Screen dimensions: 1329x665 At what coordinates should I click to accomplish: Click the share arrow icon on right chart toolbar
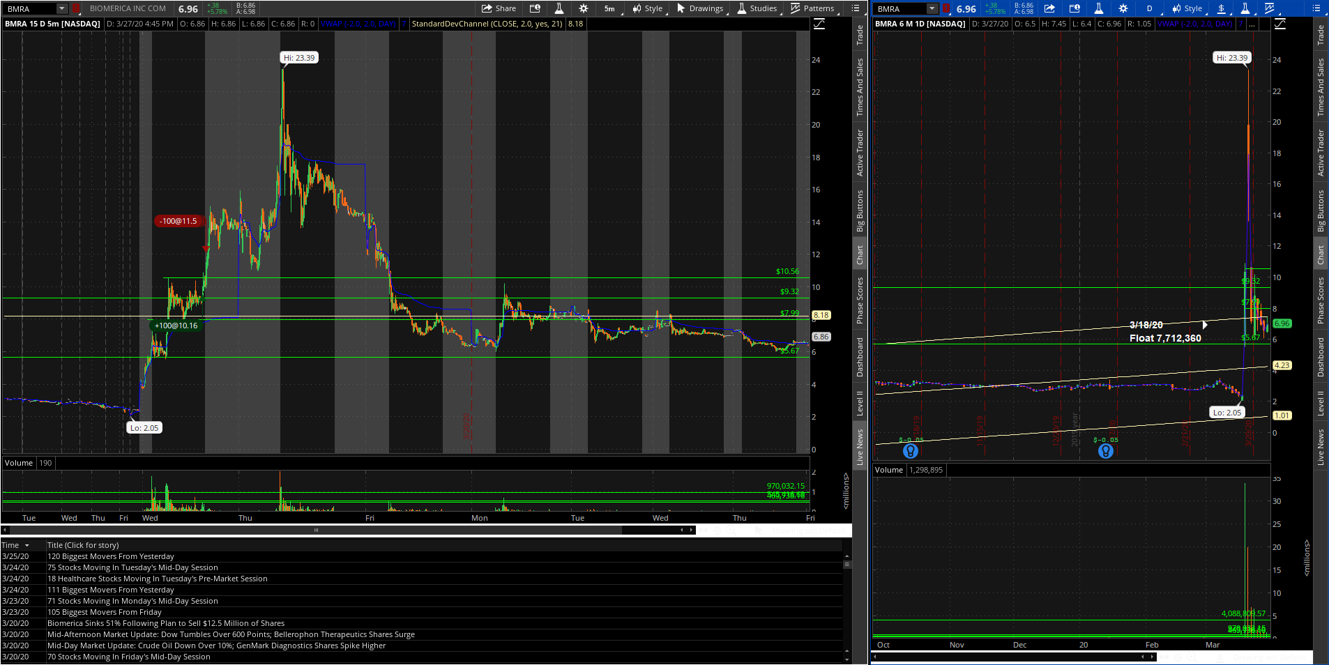1049,8
